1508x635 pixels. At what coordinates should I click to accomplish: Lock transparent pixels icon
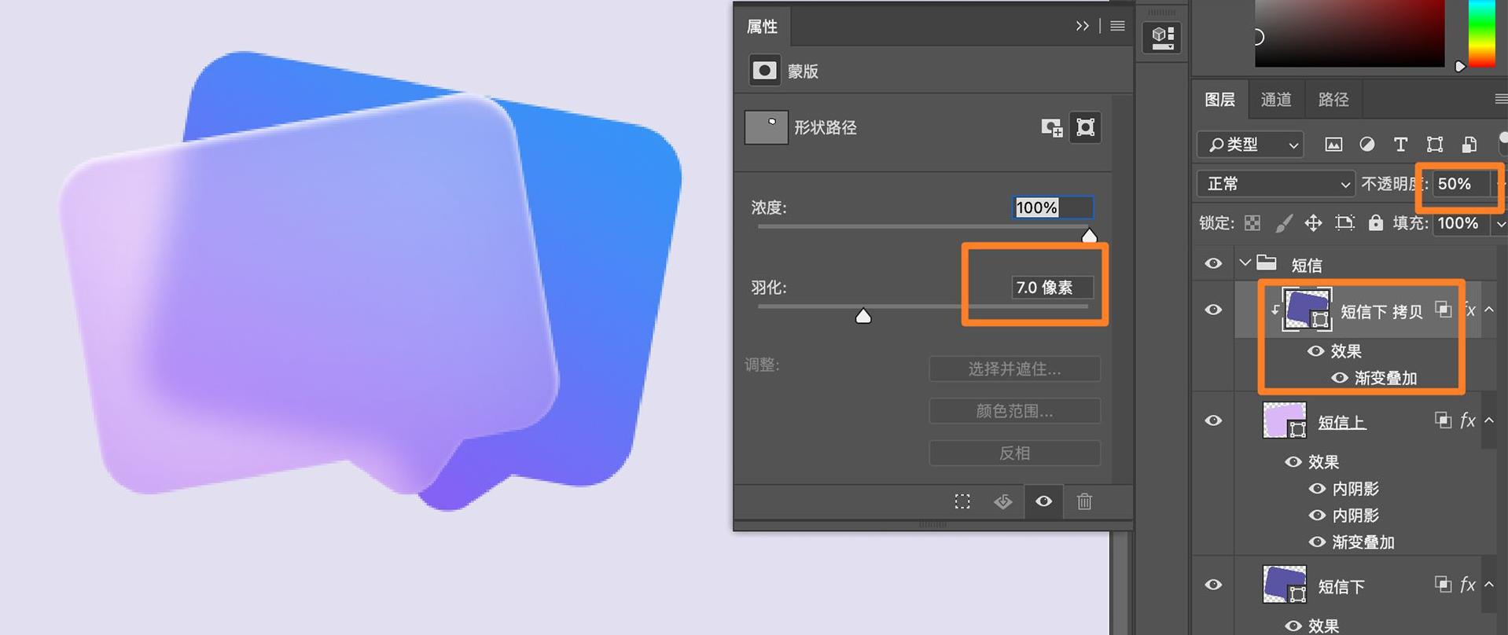pyautogui.click(x=1252, y=223)
